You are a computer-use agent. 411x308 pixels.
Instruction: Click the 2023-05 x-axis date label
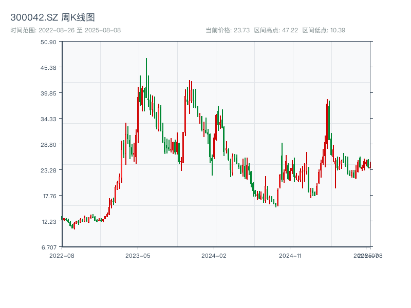pyautogui.click(x=138, y=256)
